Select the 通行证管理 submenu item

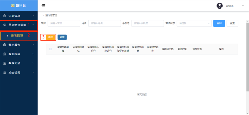click(x=17, y=36)
